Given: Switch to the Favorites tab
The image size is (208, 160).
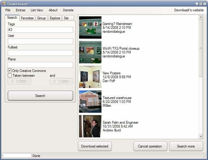Looking at the screenshot, I should coord(27,18).
